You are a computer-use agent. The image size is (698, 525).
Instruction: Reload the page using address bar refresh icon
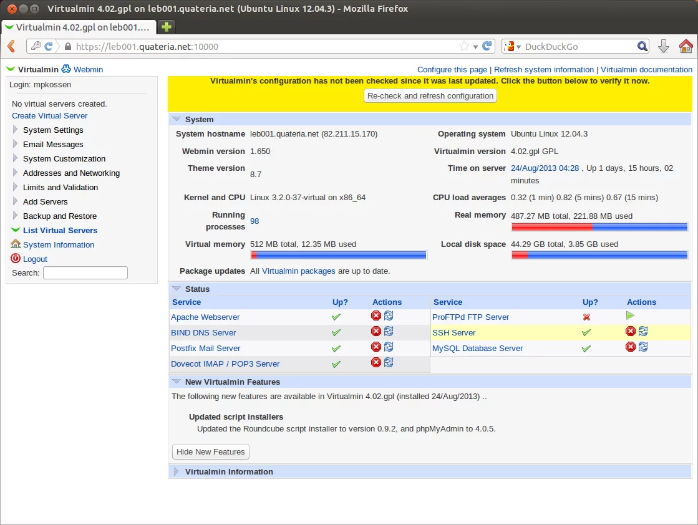[487, 46]
